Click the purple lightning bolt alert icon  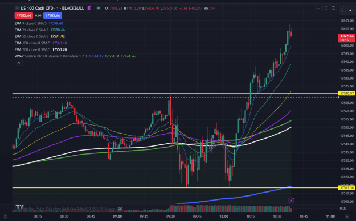pos(291,201)
